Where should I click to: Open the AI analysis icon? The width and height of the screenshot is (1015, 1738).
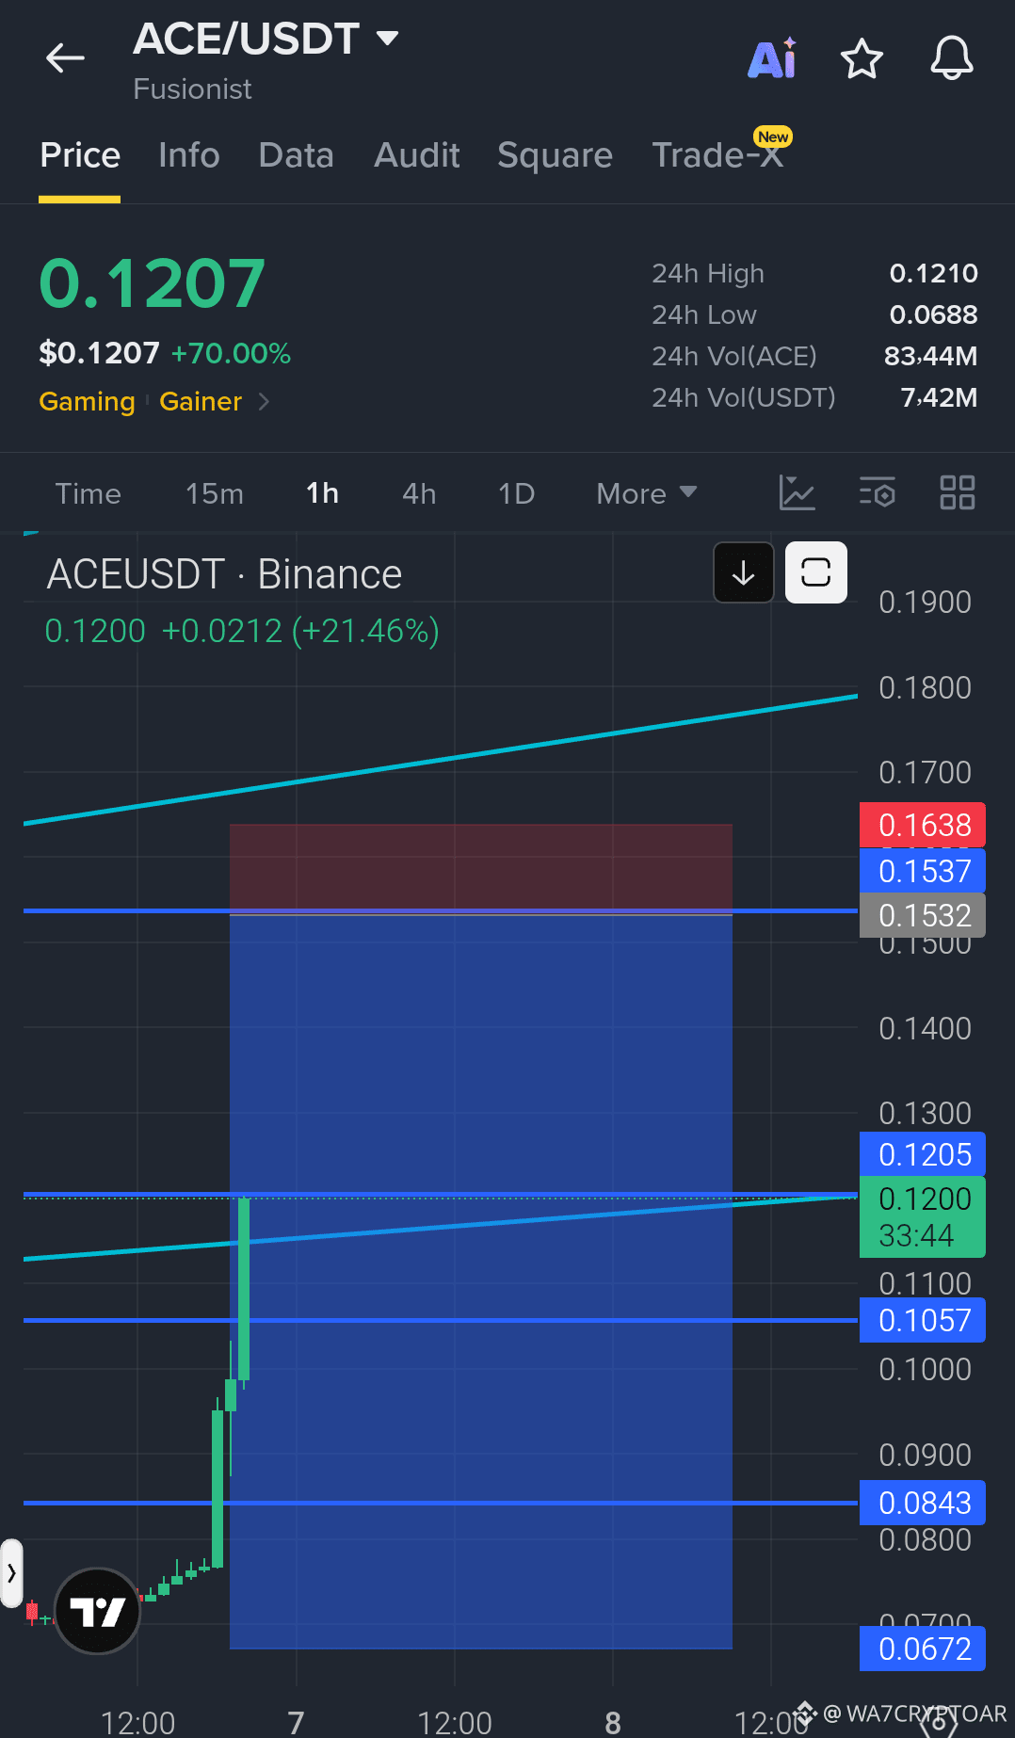click(772, 58)
